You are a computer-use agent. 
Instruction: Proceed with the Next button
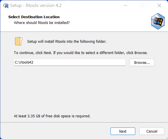(123, 131)
